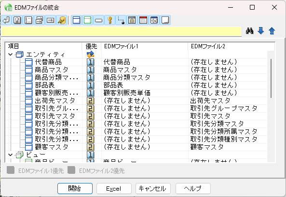The image size is (286, 197).
Task: Select the 代替商品 tree item
Action: tap(48, 62)
